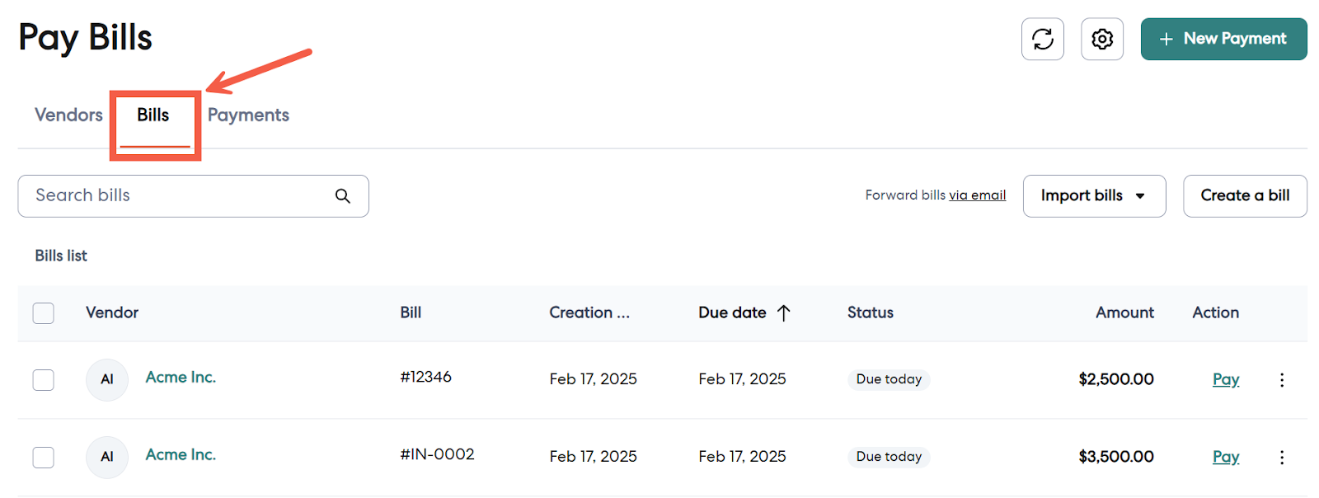Sort the list by Amount column
This screenshot has width=1319, height=498.
point(1124,312)
